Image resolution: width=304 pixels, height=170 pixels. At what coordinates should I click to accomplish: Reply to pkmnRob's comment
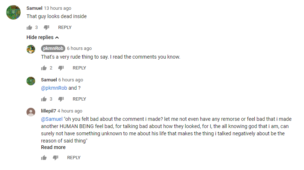coord(79,68)
